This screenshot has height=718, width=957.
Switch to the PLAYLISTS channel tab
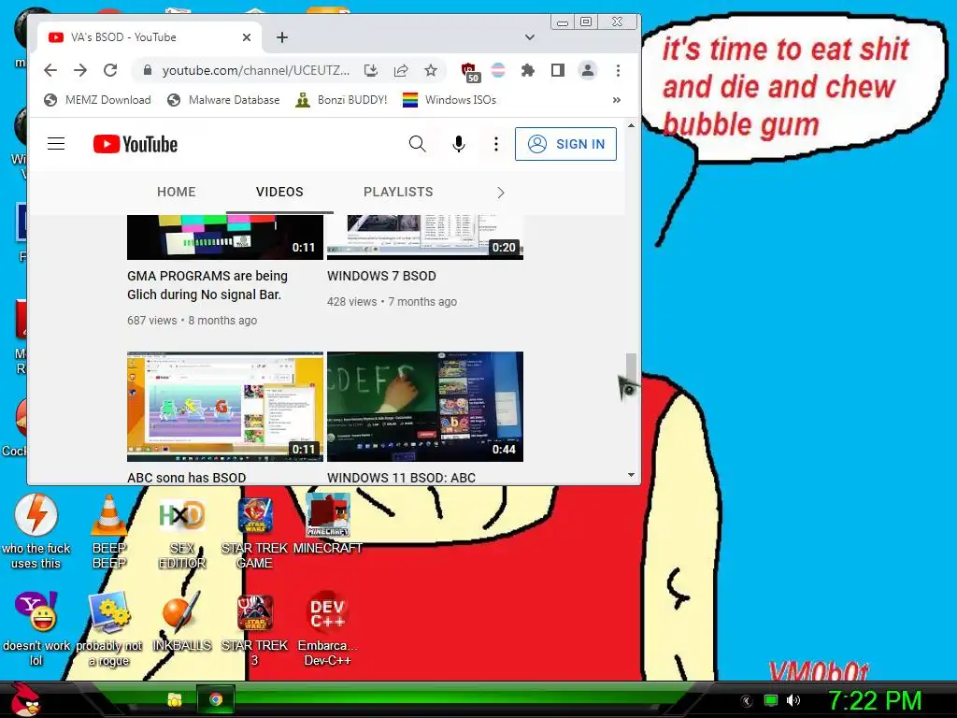coord(398,192)
